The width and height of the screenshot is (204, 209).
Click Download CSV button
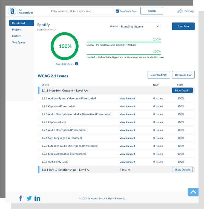pos(183,75)
